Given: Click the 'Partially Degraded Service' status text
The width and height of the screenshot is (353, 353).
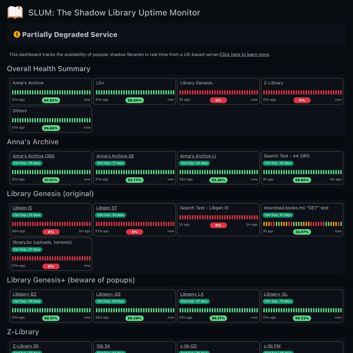Looking at the screenshot, I should click(70, 35).
